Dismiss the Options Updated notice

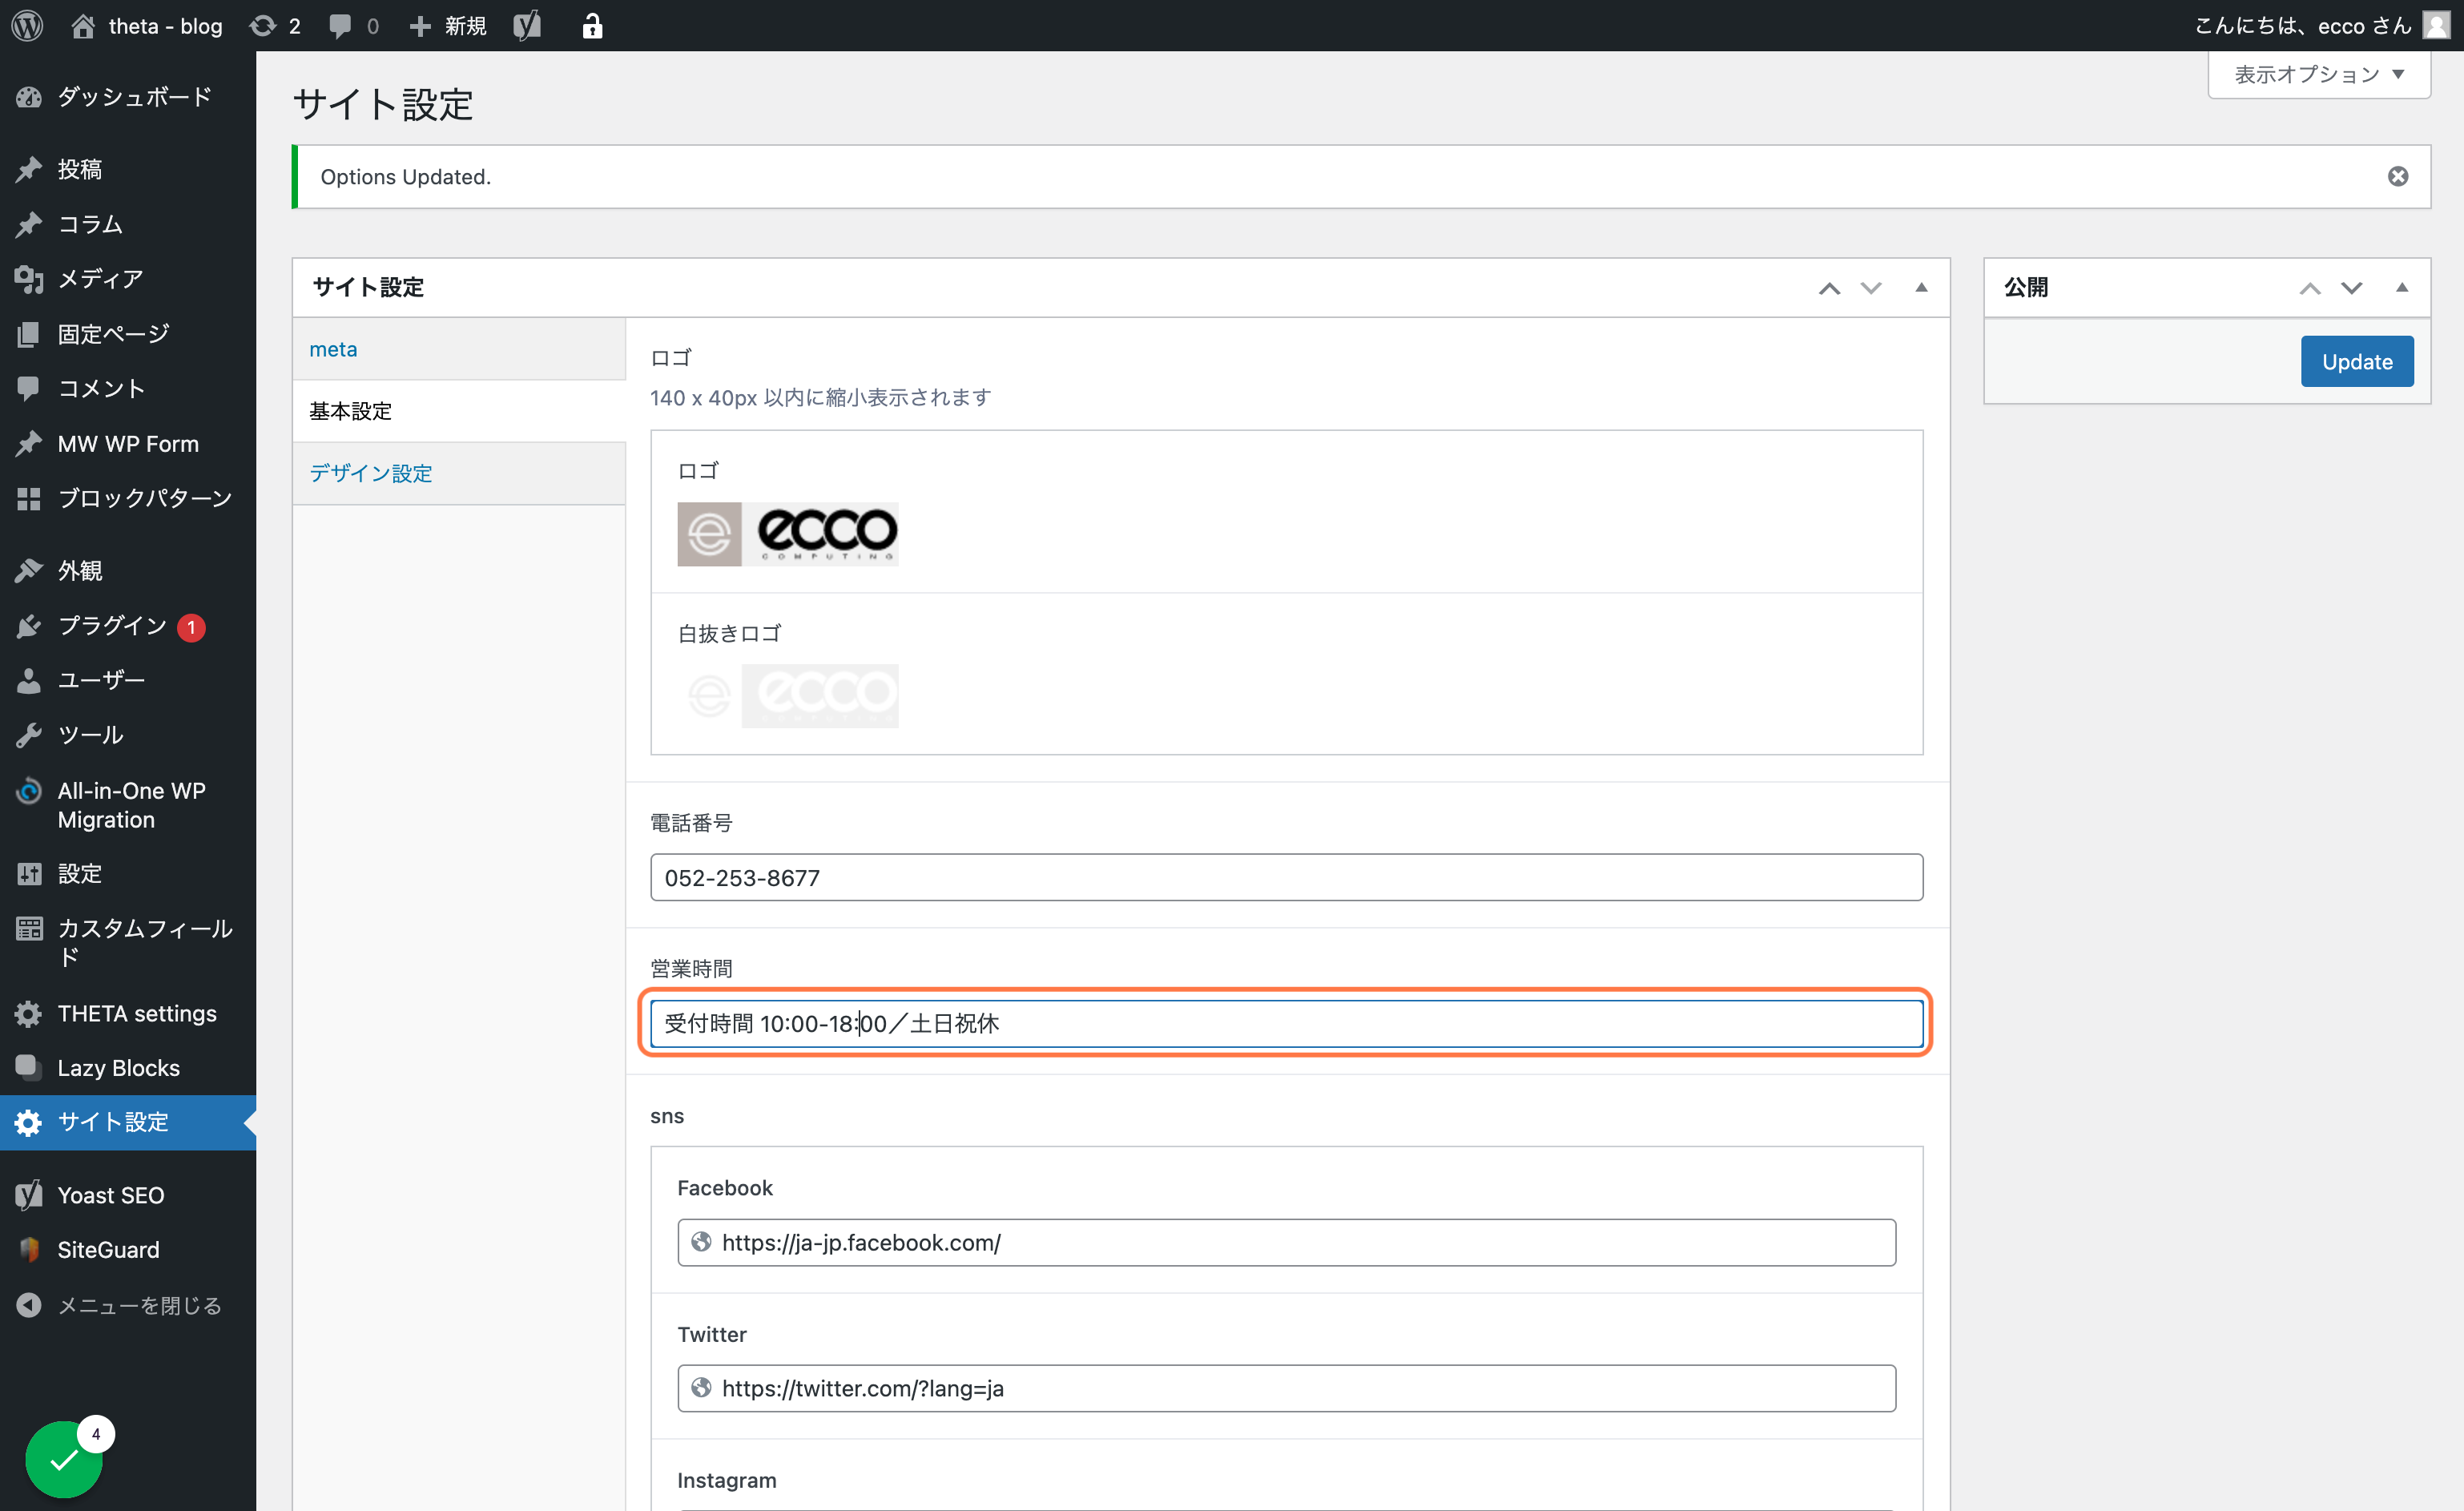2398,177
